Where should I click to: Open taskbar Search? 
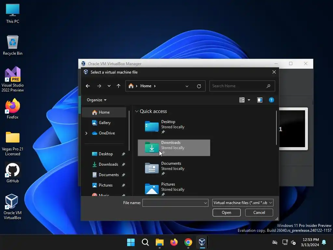click(x=145, y=242)
